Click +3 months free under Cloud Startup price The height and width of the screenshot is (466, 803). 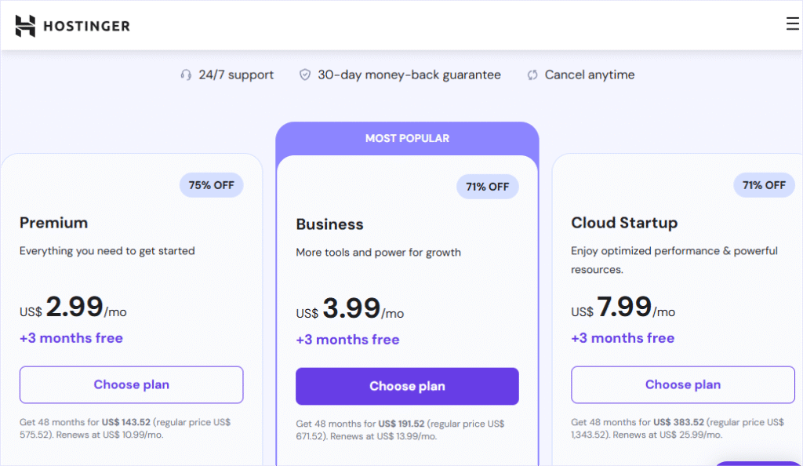click(623, 337)
